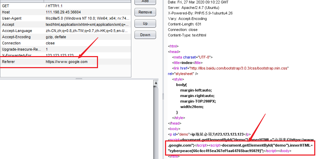Click the Content-Type: text/html response line
317x159 pixels.
coord(187,35)
